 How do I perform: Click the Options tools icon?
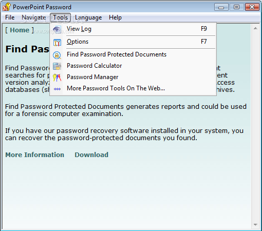(57, 42)
